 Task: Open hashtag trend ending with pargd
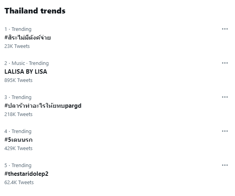43,106
